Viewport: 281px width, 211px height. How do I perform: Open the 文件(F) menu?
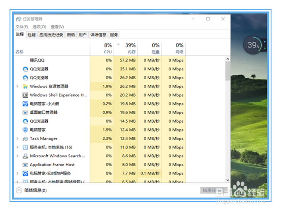click(x=22, y=27)
